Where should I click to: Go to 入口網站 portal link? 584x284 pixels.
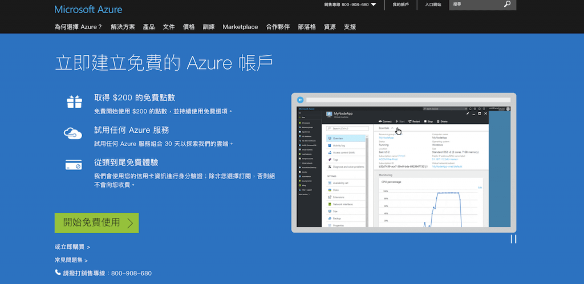pyautogui.click(x=433, y=5)
